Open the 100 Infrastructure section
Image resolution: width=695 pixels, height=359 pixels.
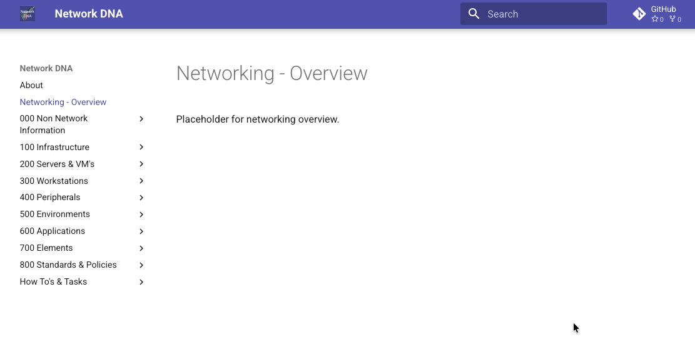click(54, 147)
